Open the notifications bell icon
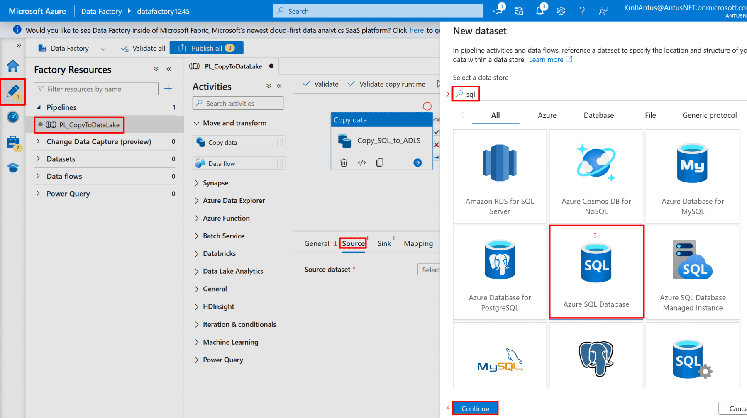 point(539,11)
